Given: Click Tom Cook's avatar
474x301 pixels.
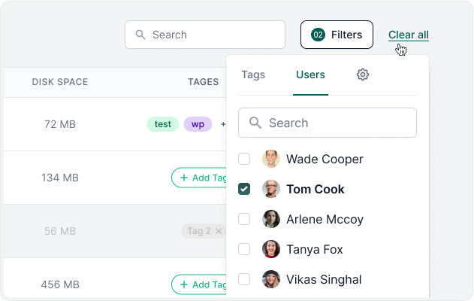Looking at the screenshot, I should tap(271, 190).
